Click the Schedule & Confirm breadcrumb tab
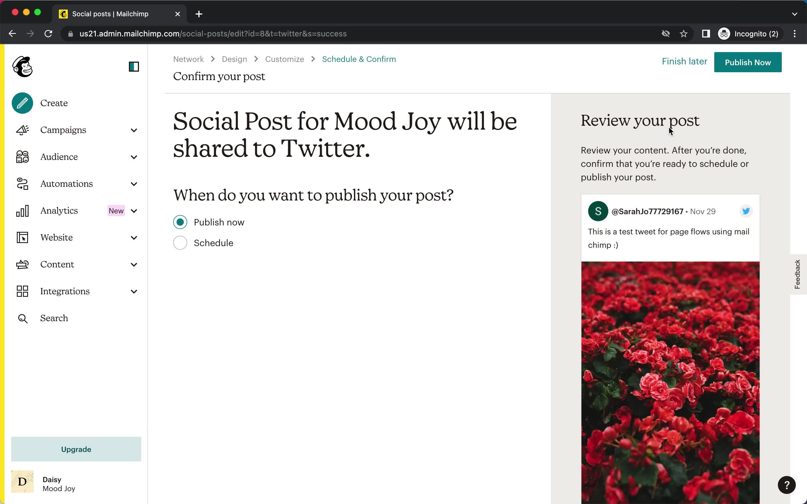The height and width of the screenshot is (504, 807). tap(359, 59)
